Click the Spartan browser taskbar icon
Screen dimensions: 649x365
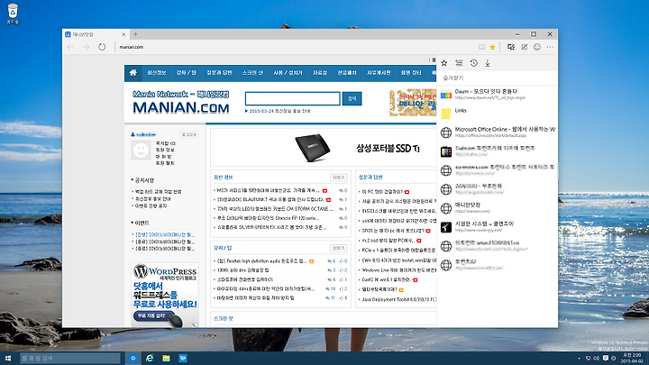[x=133, y=358]
